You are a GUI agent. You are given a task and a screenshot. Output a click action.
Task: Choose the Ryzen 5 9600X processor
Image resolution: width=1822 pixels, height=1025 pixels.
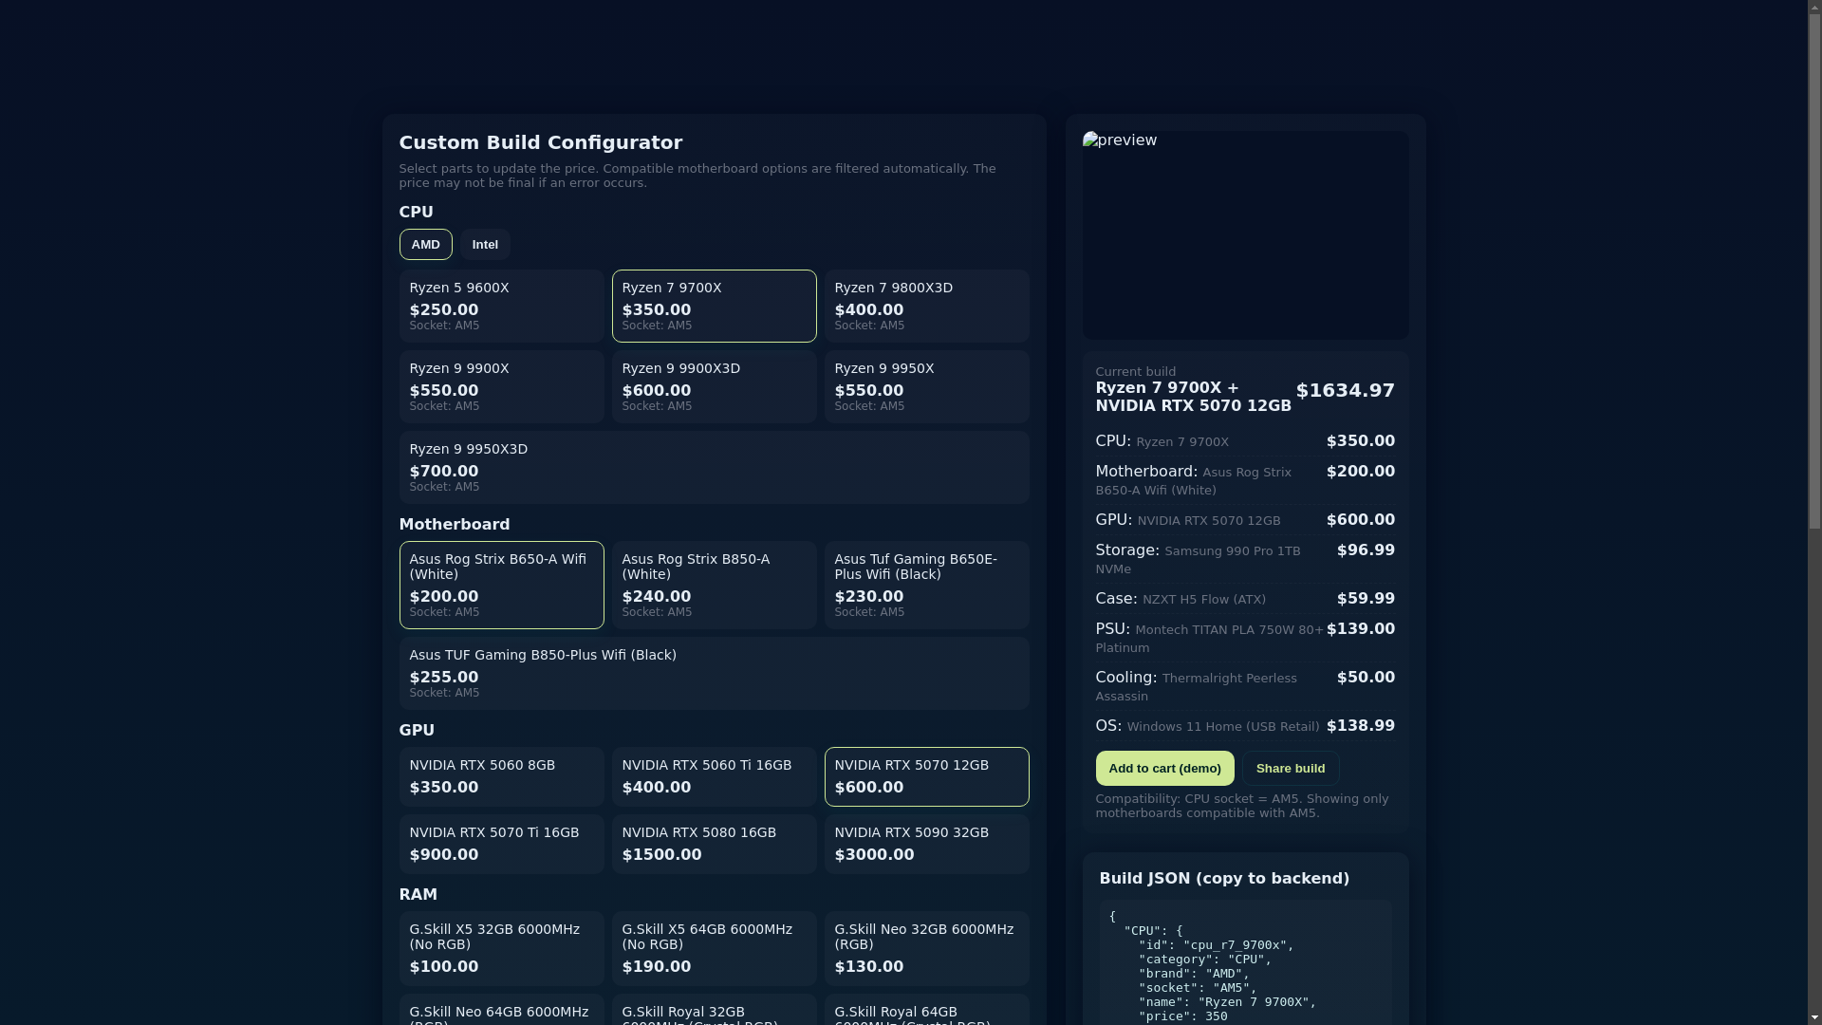501,307
